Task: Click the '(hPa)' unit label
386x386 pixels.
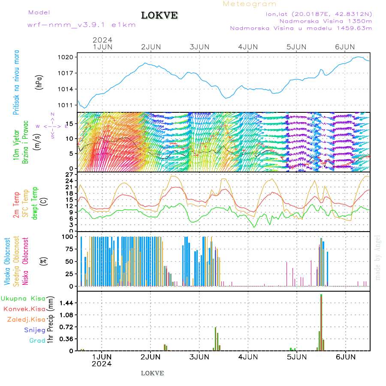Action: pos(39,82)
